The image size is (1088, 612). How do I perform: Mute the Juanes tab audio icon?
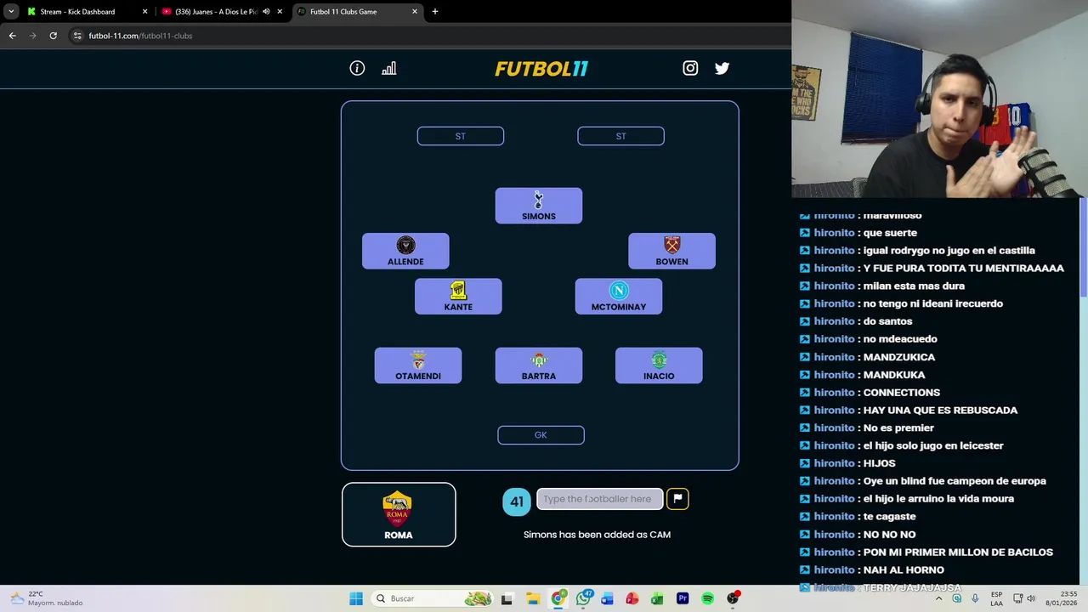pos(266,12)
